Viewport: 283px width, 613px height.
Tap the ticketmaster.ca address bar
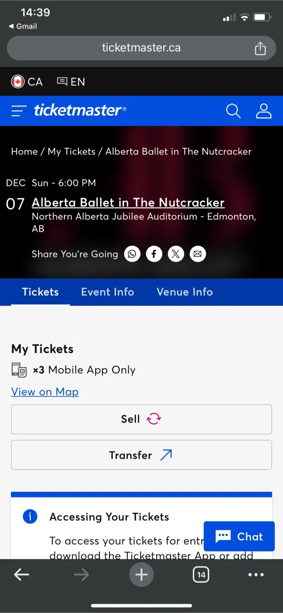(141, 48)
